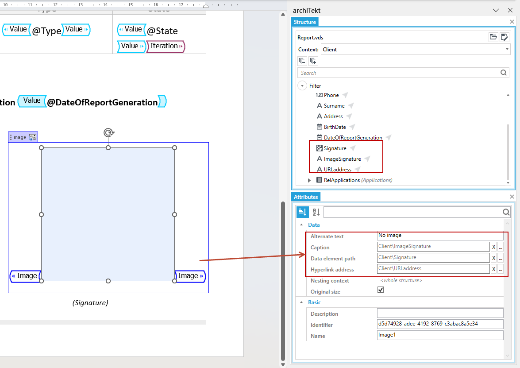This screenshot has height=368, width=520.
Task: Collapse all nodes in Structure toolbar
Action: tap(302, 61)
